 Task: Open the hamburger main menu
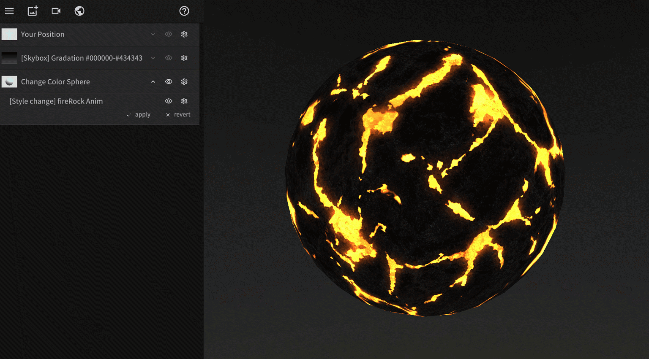[9, 11]
